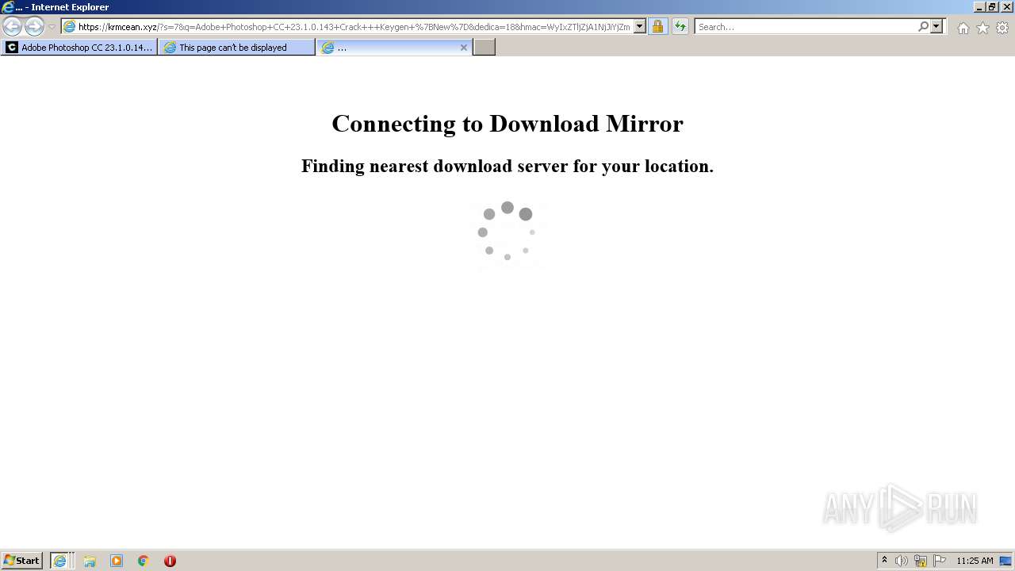Click the magnifier search icon

923,27
